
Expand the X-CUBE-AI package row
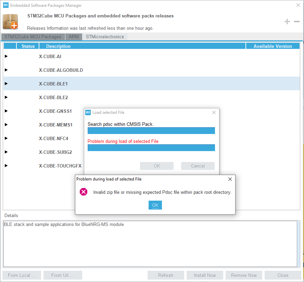coord(6,56)
